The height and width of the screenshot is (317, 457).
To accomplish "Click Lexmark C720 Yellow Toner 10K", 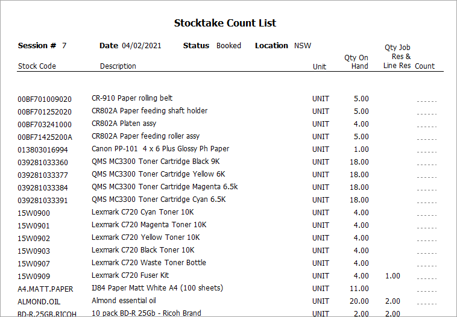I will [x=146, y=237].
